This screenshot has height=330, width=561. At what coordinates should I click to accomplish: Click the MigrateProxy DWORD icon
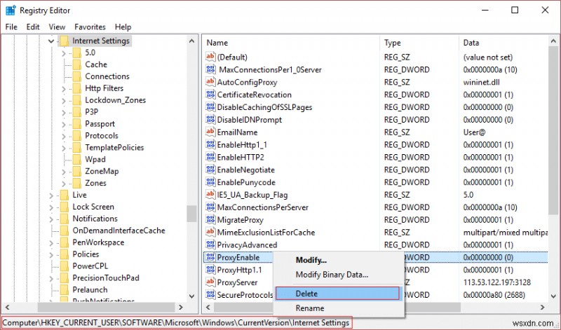tap(210, 219)
